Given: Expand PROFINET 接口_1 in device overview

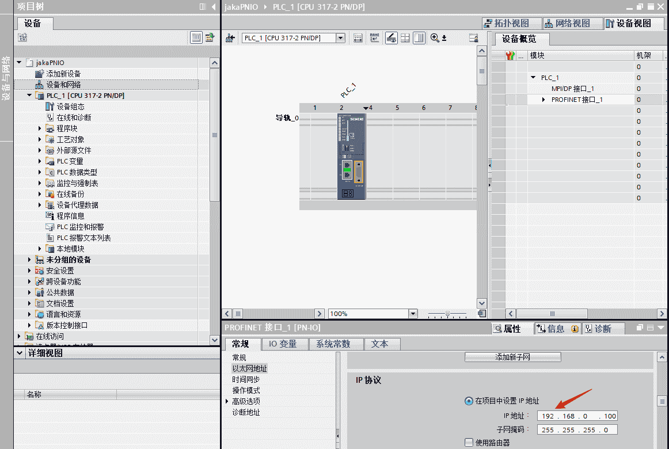Looking at the screenshot, I should 543,100.
